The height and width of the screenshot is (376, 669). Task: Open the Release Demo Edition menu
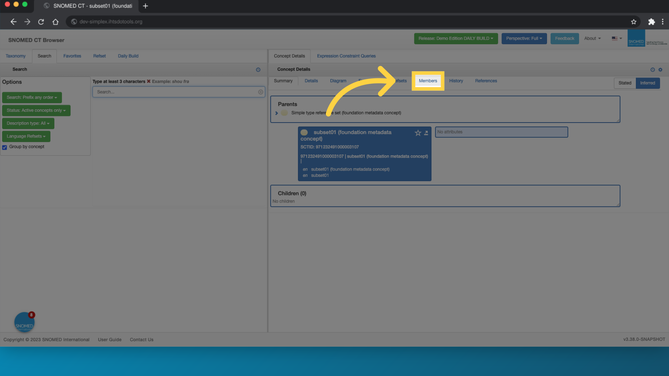[x=454, y=38]
